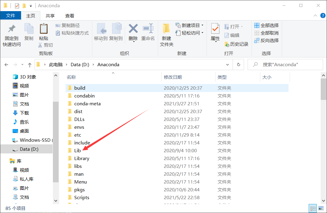Open Desktop (桌面) in sidebar
This screenshot has height=213, width=327.
[21, 131]
